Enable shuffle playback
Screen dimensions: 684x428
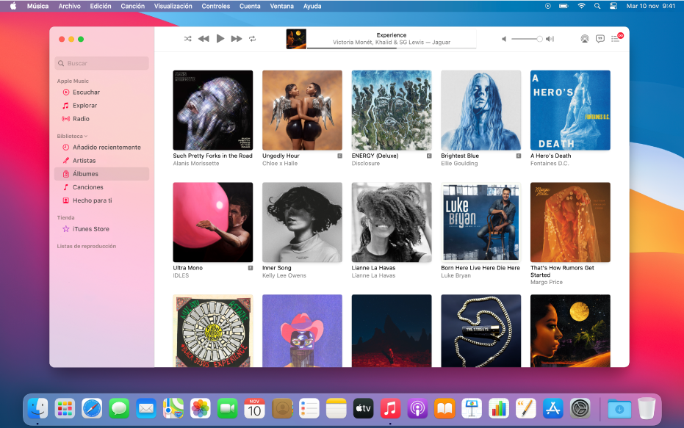click(187, 38)
